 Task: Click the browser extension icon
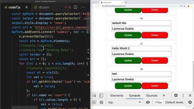point(189,6)
